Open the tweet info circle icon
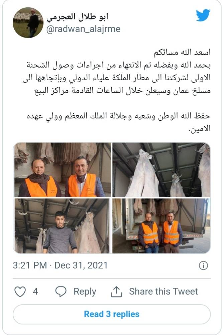 tap(203, 266)
